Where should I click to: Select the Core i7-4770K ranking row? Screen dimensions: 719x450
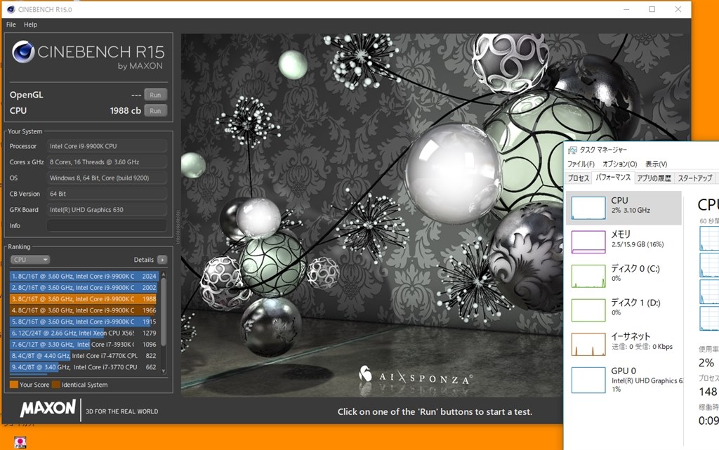coord(84,356)
